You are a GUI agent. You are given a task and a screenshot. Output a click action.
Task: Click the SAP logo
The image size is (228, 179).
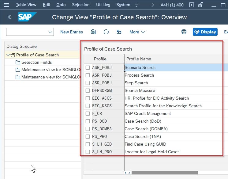[x=27, y=17]
